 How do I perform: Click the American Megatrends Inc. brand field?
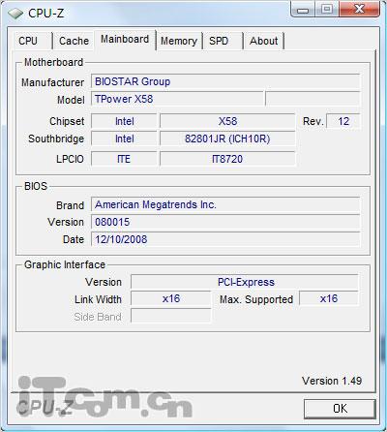pos(225,204)
